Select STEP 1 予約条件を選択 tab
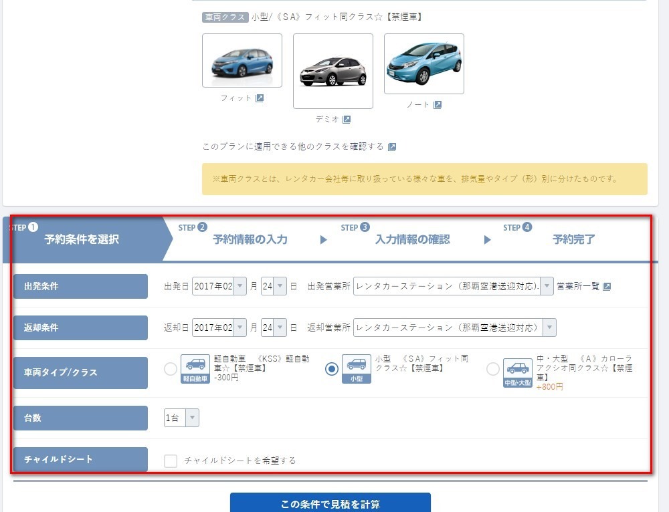Image resolution: width=669 pixels, height=512 pixels. point(82,239)
